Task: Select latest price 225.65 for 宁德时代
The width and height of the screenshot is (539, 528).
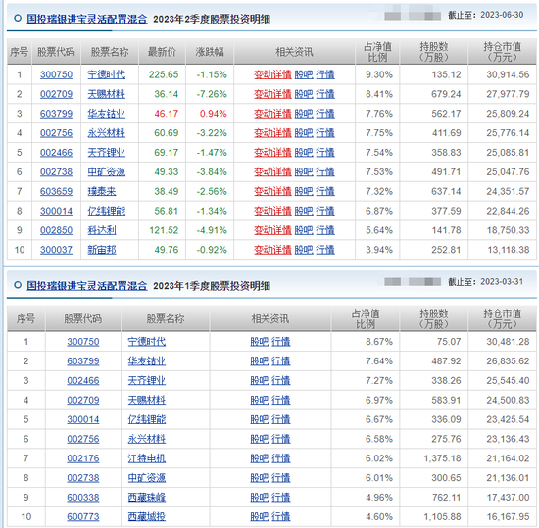Action: (x=164, y=74)
